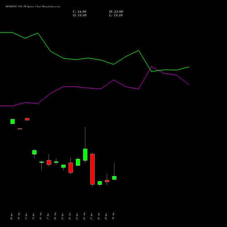Click the green candle on 28 Apr

(100, 183)
